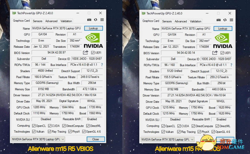Click GPU name field in left window
This screenshot has height=154, width=250.
point(57,28)
